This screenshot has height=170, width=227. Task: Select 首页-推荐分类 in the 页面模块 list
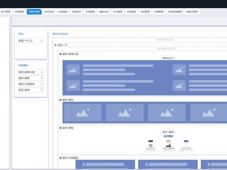(x=31, y=72)
